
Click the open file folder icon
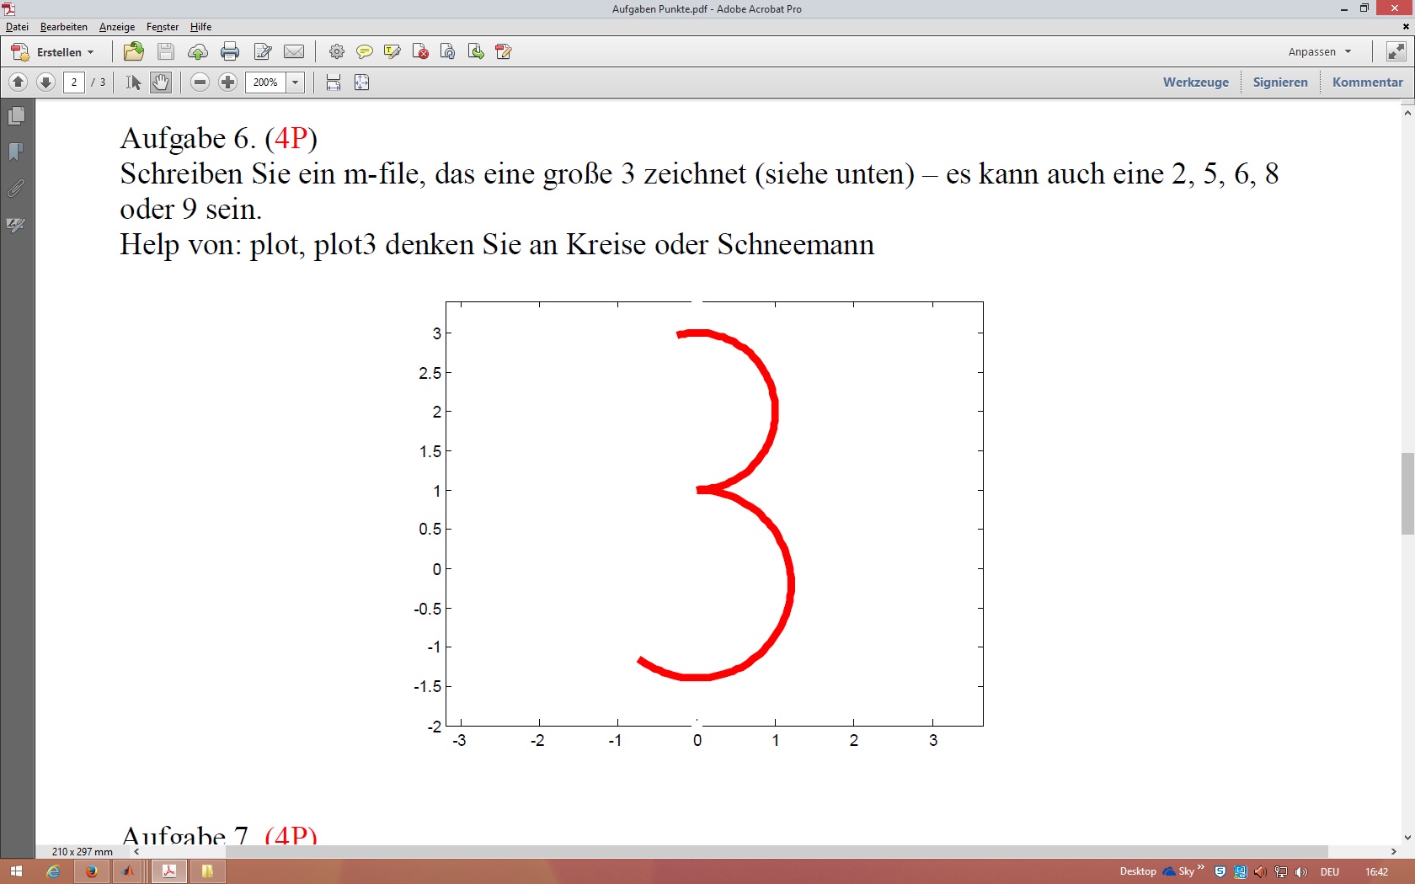[133, 52]
